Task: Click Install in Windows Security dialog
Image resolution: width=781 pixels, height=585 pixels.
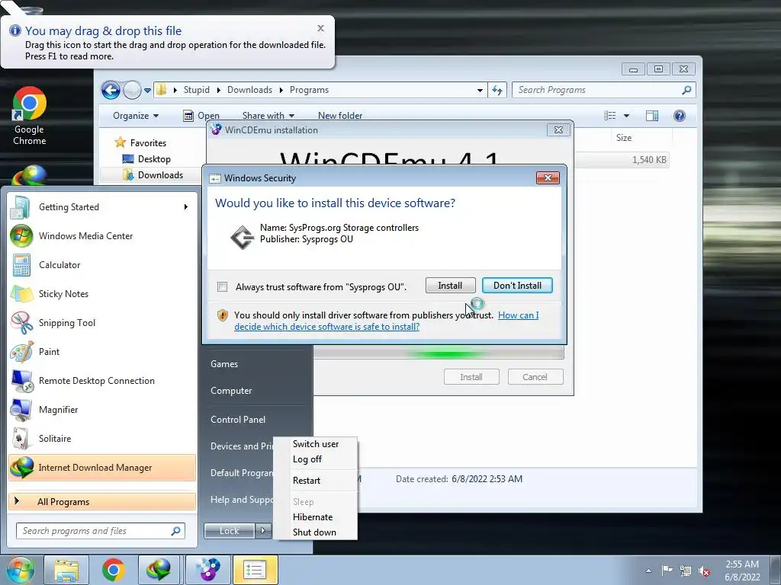Action: 450,286
